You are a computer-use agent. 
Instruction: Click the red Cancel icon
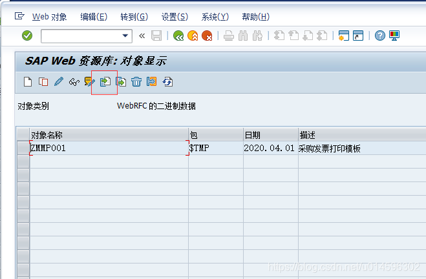coord(207,36)
